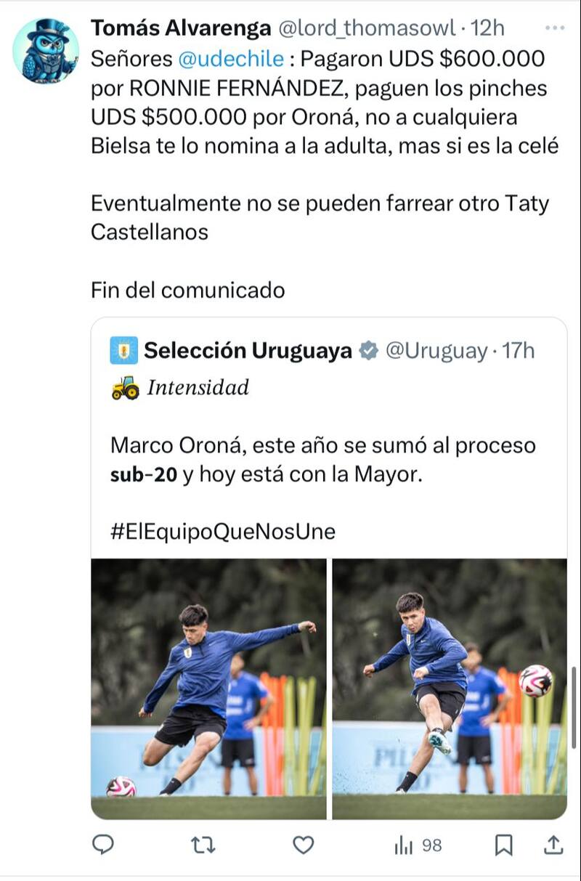Open the Selección Uruguaya account name
Viewport: 581px width, 881px height.
click(x=248, y=351)
